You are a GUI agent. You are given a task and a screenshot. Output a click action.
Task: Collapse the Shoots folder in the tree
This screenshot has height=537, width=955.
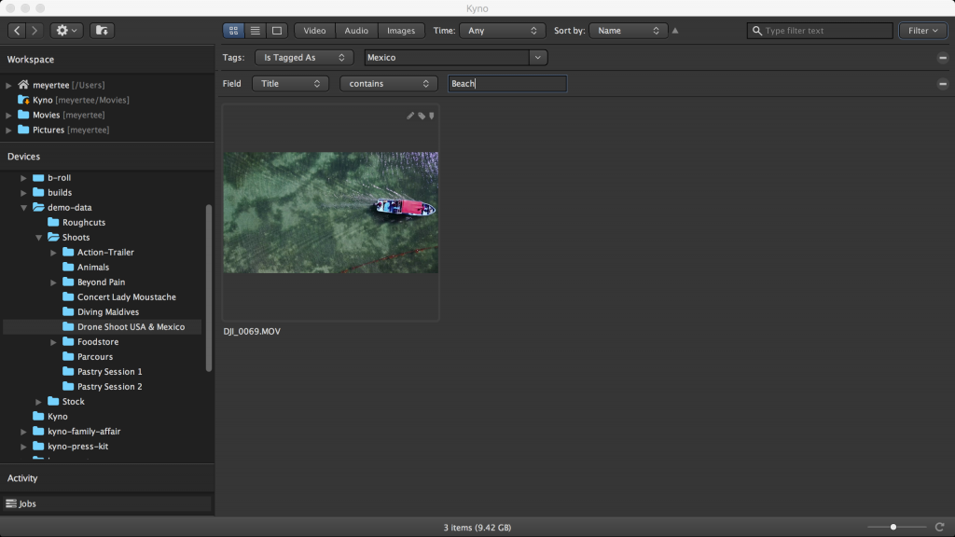[39, 237]
